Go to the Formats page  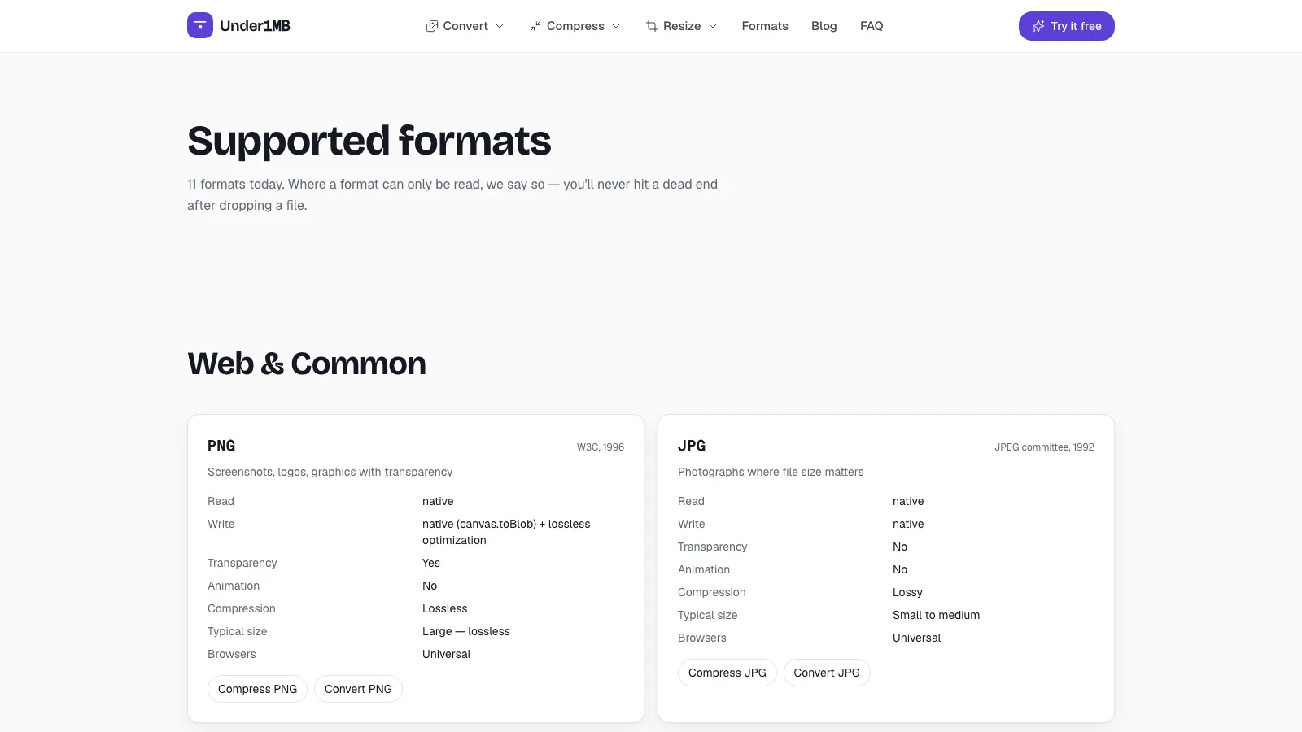(765, 26)
